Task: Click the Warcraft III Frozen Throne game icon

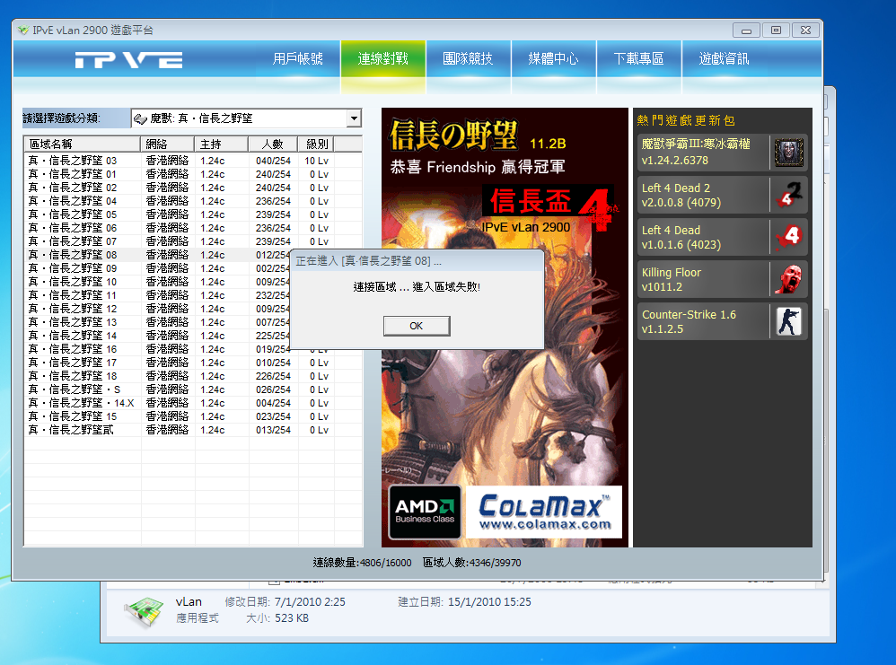Action: (788, 153)
